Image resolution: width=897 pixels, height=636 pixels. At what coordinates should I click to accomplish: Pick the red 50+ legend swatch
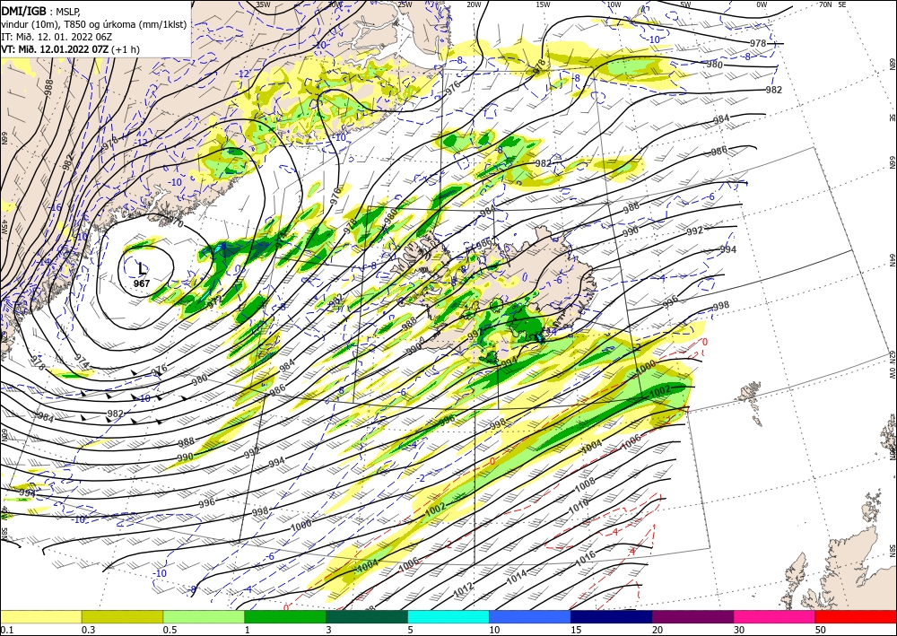856,616
